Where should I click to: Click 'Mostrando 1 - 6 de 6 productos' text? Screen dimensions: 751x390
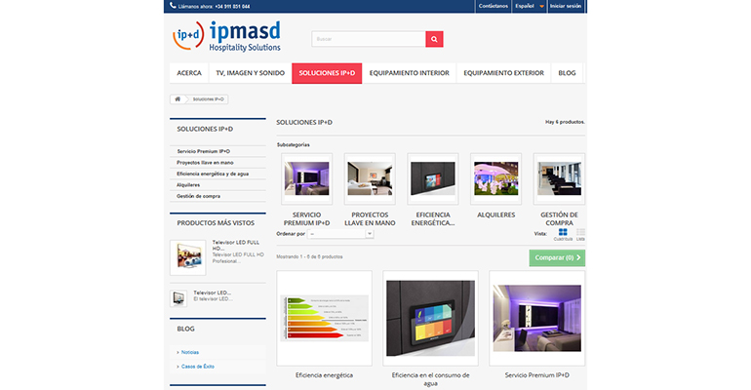pyautogui.click(x=309, y=257)
